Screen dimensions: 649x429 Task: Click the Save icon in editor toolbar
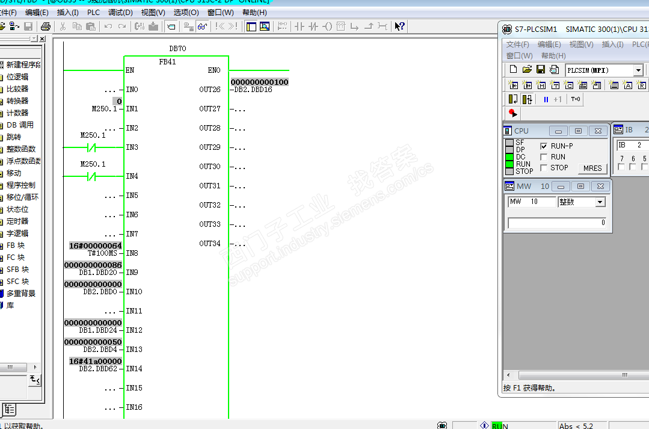[28, 26]
